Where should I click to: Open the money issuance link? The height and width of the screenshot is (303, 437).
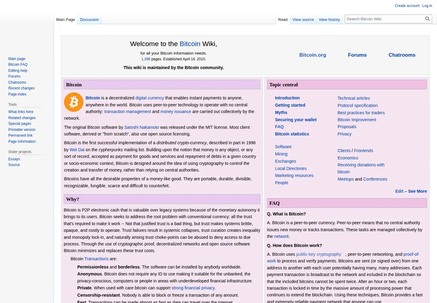pyautogui.click(x=176, y=112)
